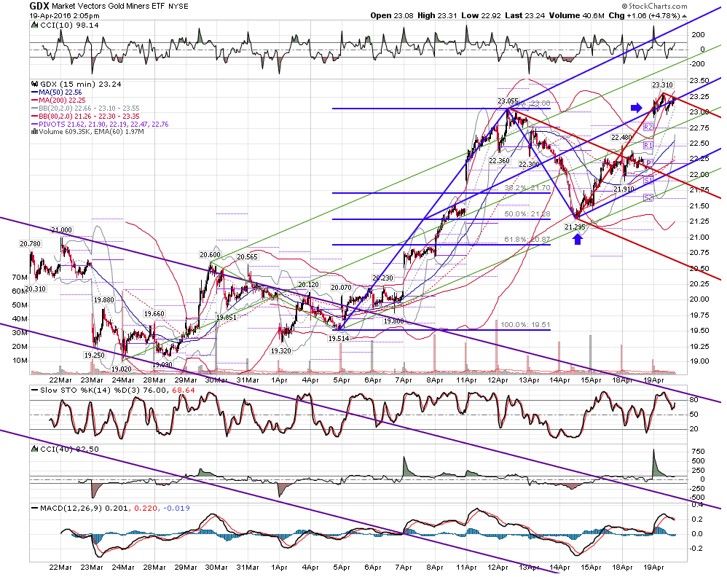Click the 21.295 low price label
The image size is (727, 577).
tap(575, 227)
